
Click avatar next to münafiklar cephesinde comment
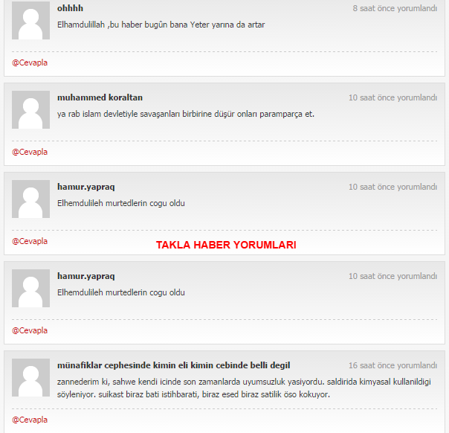click(x=30, y=377)
